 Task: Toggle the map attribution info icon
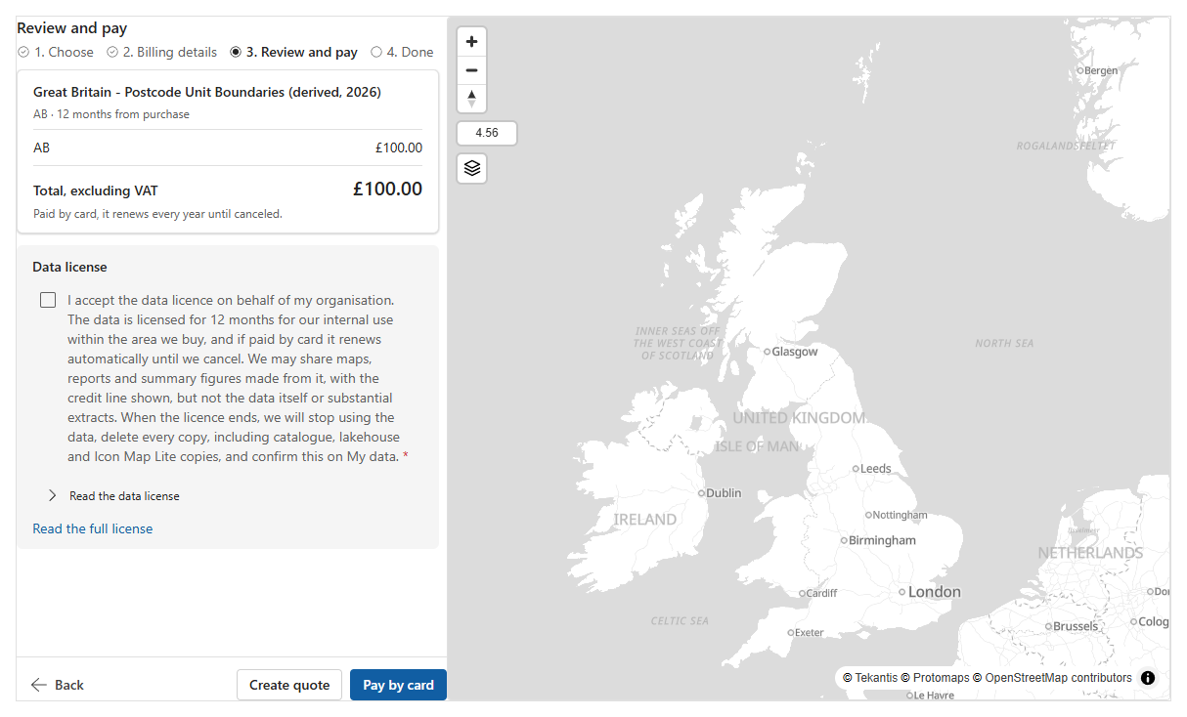point(1148,678)
